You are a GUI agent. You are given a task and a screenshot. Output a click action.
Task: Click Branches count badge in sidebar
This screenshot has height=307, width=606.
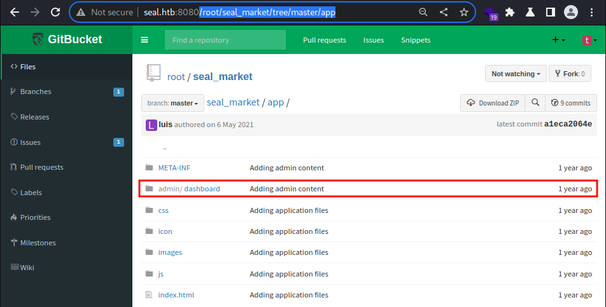point(118,92)
